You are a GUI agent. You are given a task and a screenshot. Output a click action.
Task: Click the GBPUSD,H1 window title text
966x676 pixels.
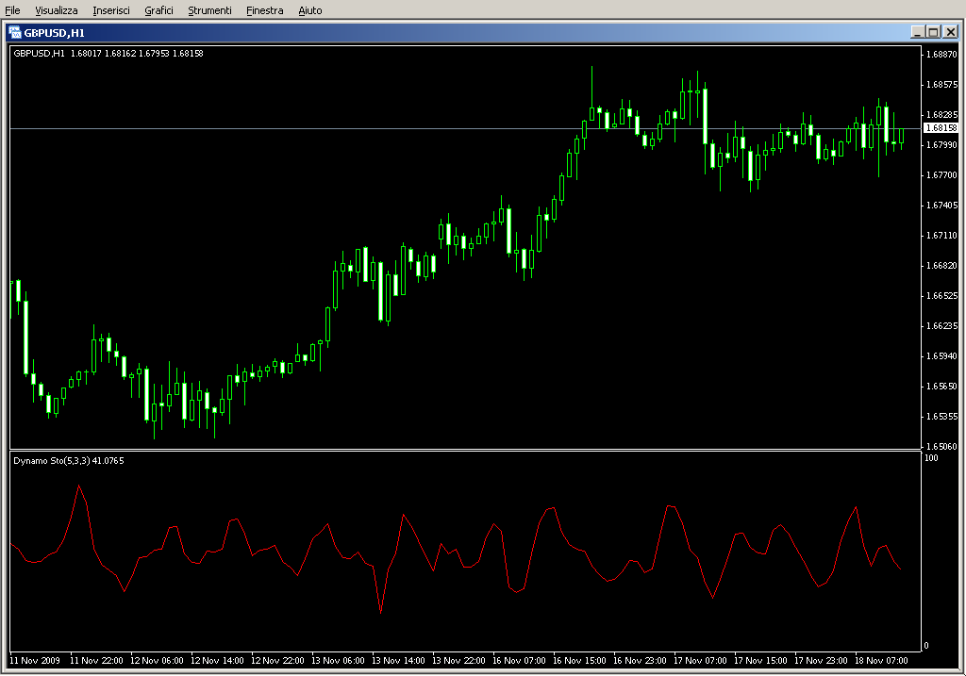pyautogui.click(x=54, y=33)
